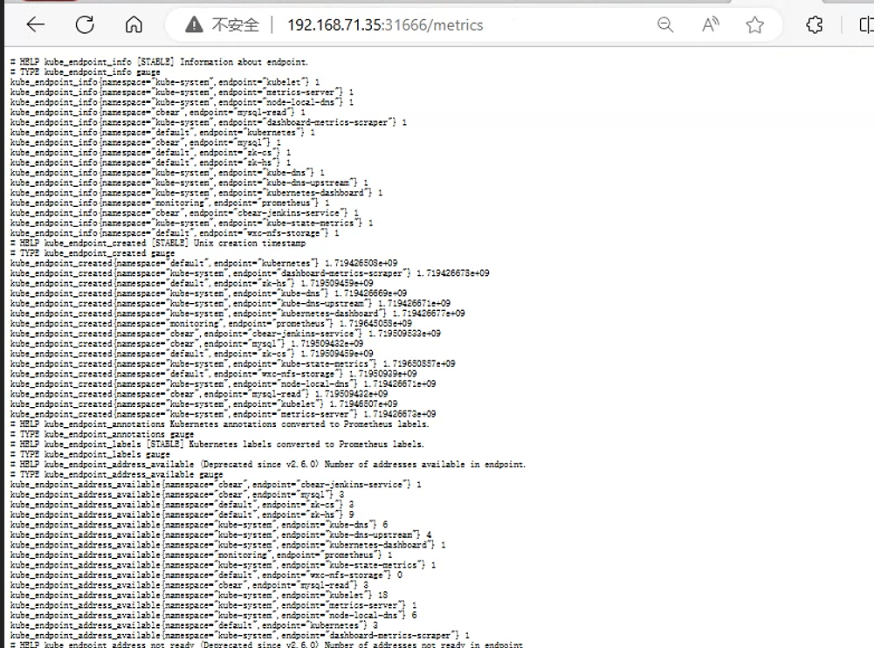
Task: Select kube_endpoint_address_available line for "kube-dns-upstream"
Action: (221, 534)
